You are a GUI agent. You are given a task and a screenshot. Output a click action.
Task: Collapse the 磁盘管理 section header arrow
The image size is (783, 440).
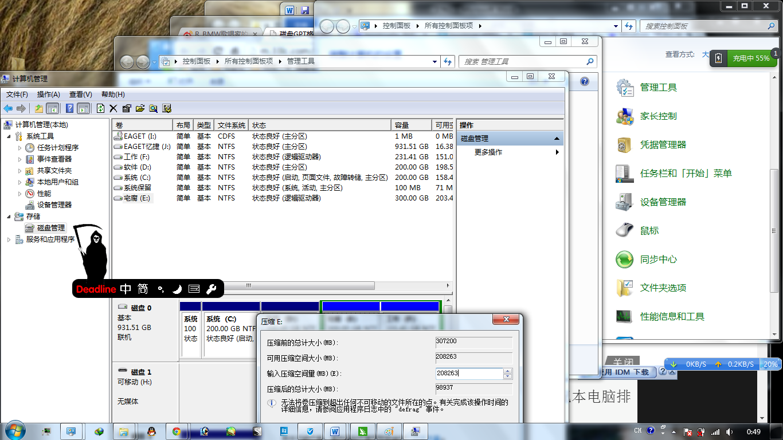point(555,137)
